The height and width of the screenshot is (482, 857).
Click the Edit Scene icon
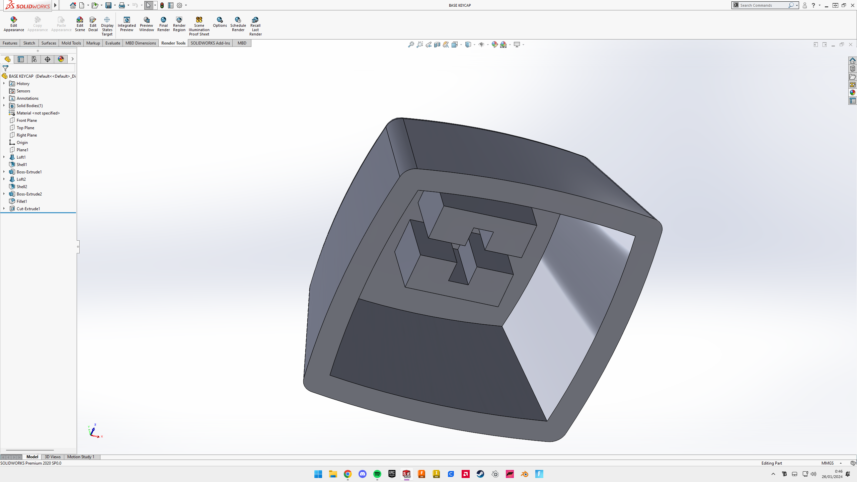pyautogui.click(x=80, y=24)
